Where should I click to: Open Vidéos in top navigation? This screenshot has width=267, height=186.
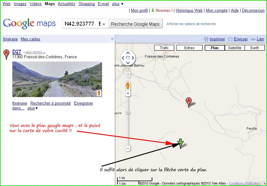point(36,4)
